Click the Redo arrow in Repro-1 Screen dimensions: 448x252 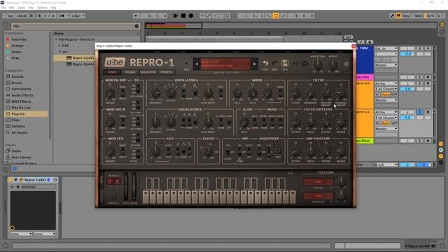274,64
